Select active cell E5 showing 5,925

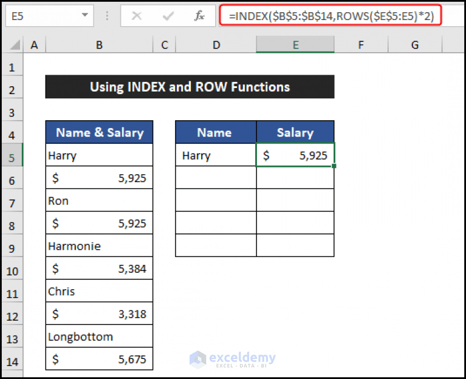295,155
